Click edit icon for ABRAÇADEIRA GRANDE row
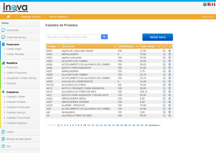Image resolution: width=216 pixels, height=153 pixels. [x=164, y=102]
